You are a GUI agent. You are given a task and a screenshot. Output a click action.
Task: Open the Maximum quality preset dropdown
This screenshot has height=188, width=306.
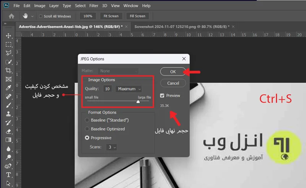tap(129, 89)
